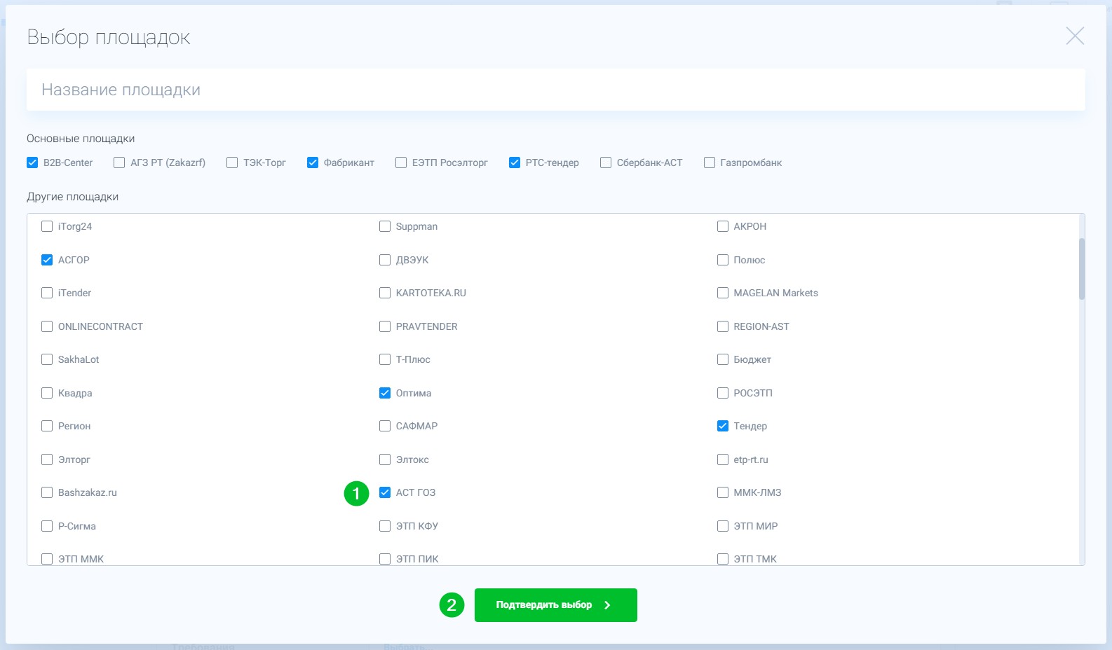Enable the ТЭК-Торг platform

click(x=232, y=162)
